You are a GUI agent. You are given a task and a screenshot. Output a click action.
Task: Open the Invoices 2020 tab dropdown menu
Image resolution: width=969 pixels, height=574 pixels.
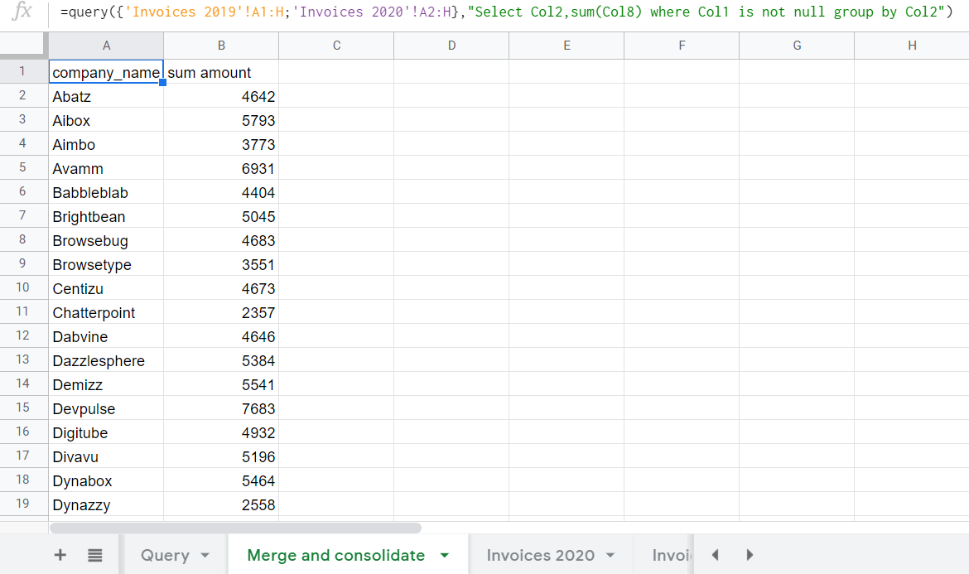coord(609,555)
